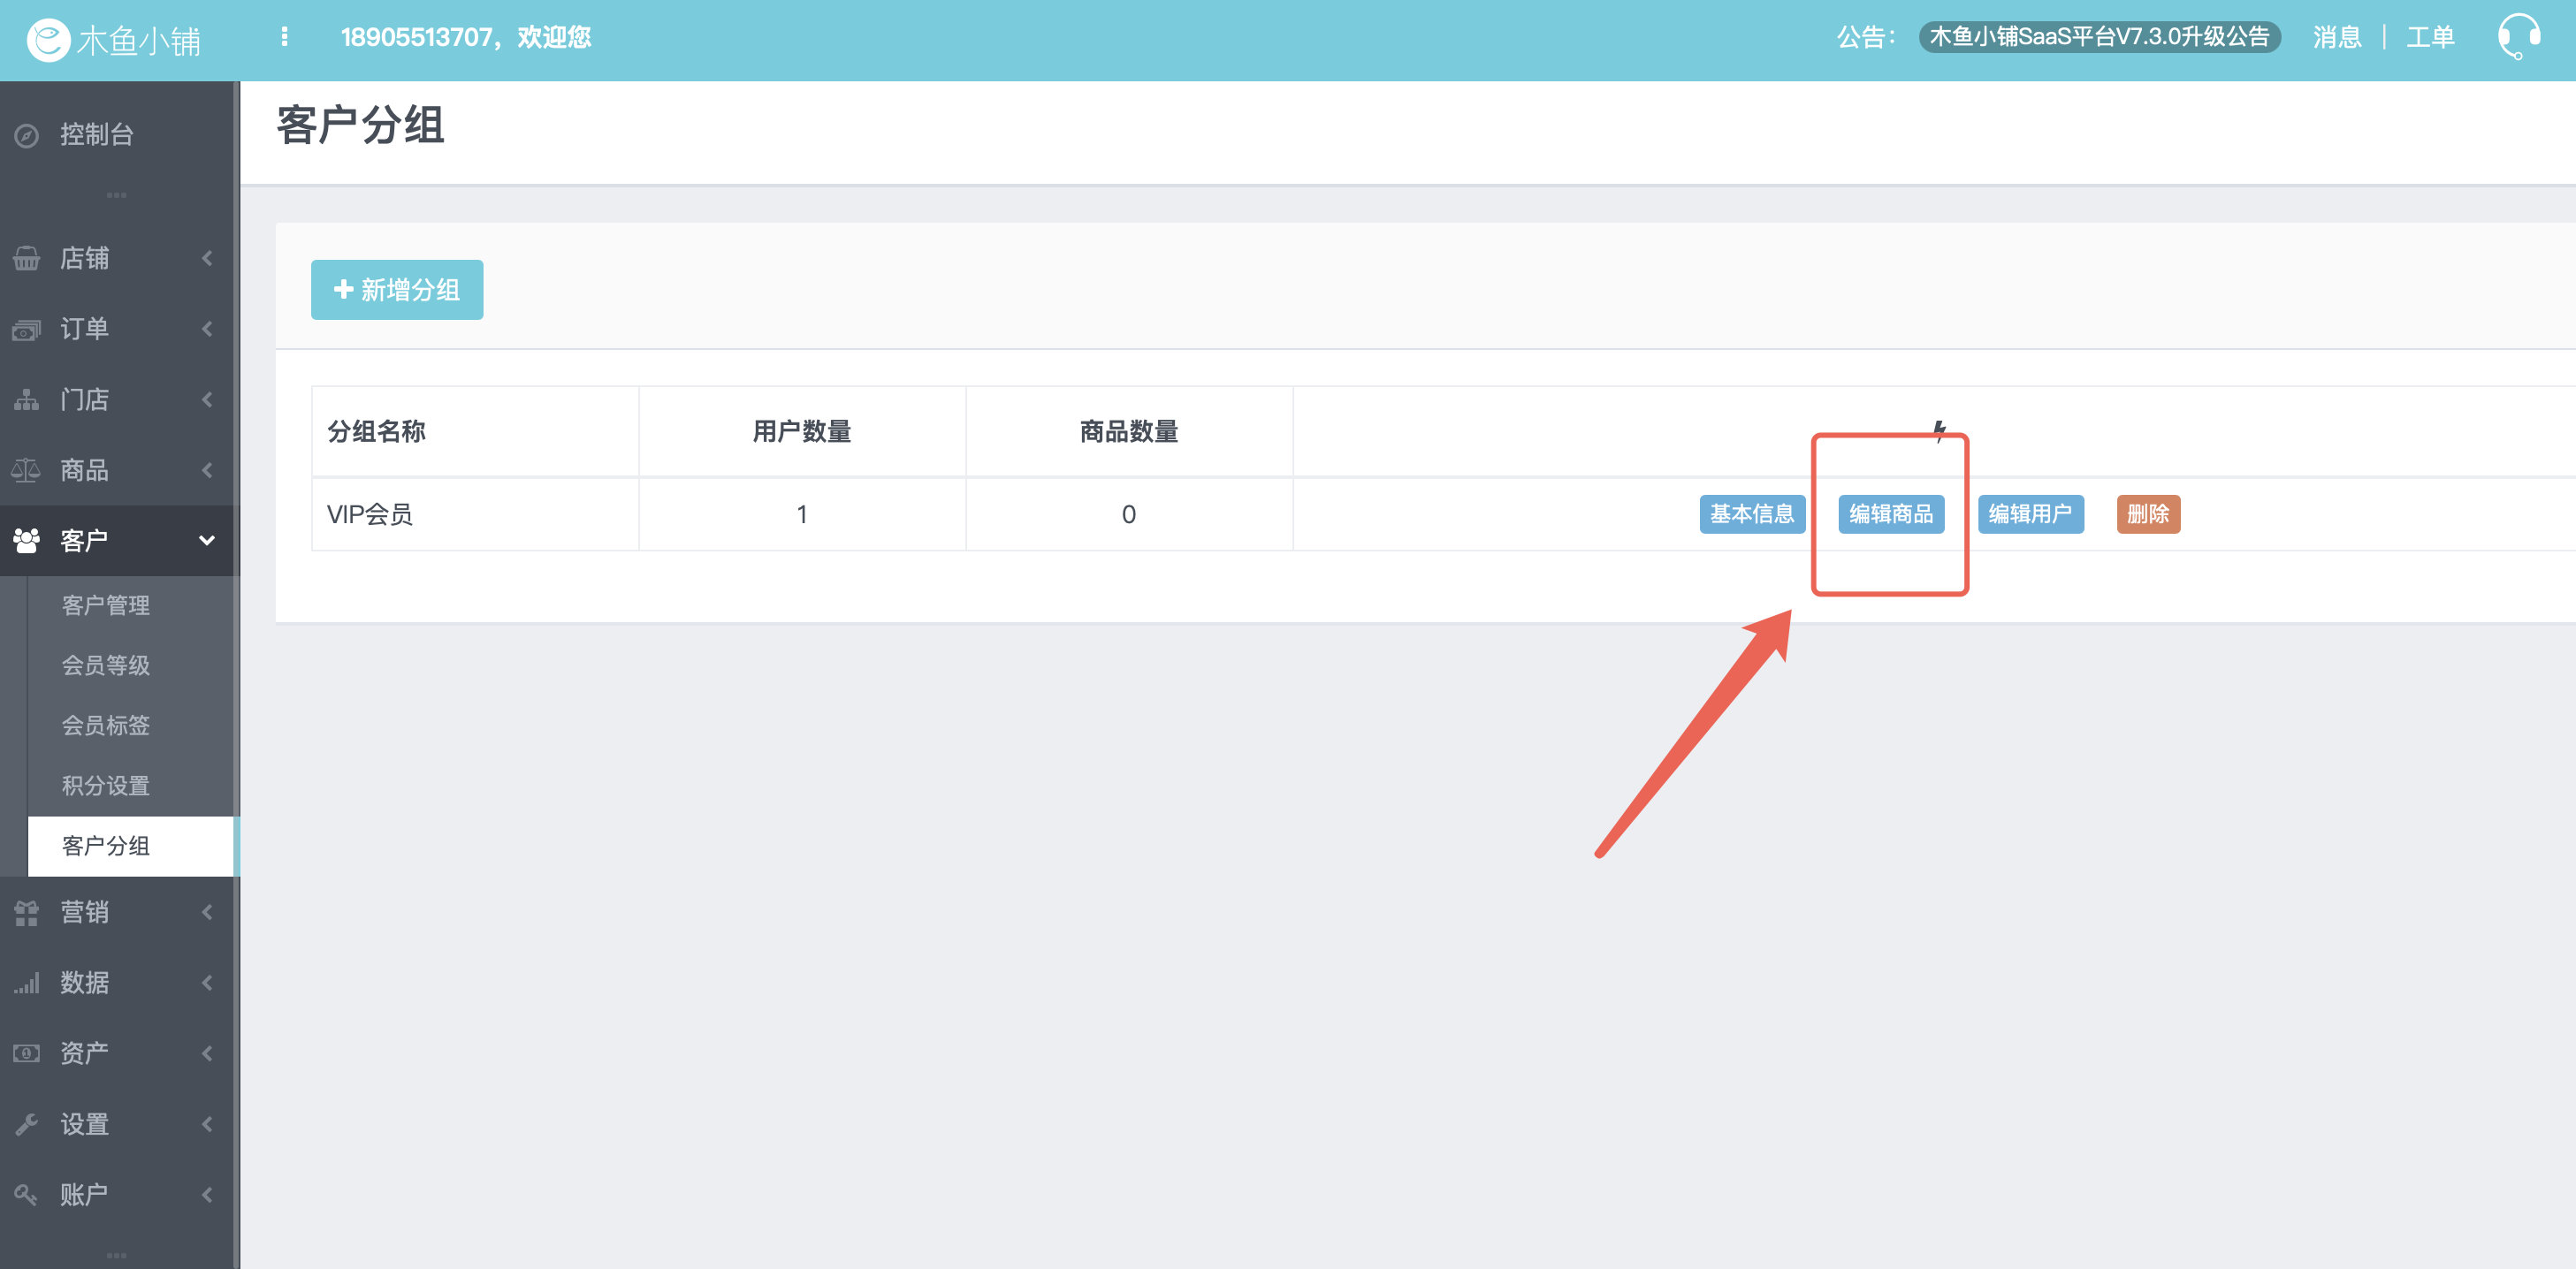Click 删除 for VIP会员 group

2148,514
